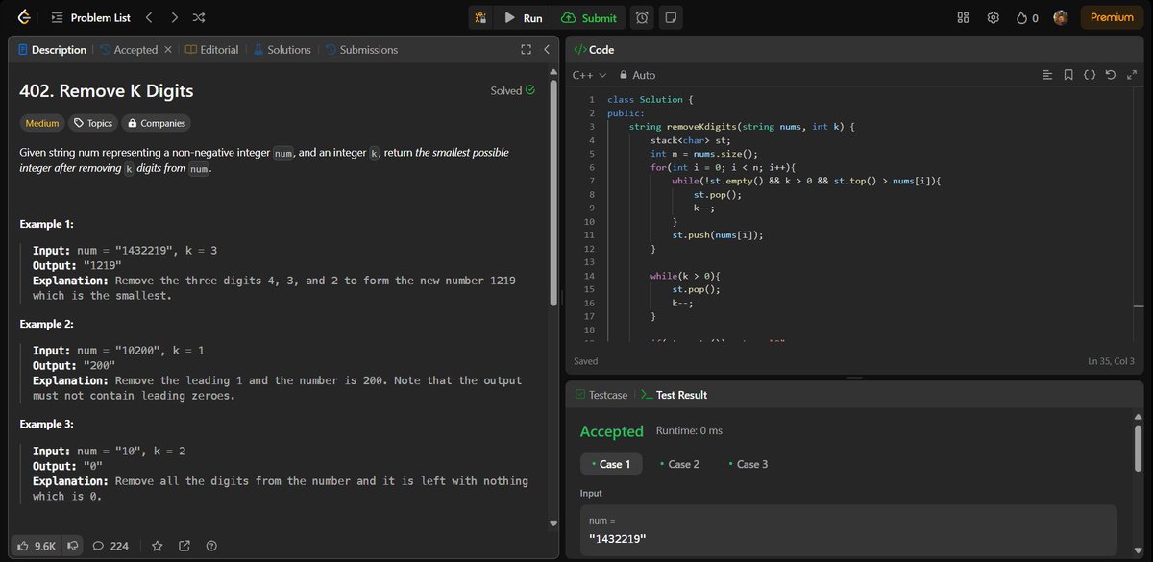The height and width of the screenshot is (562, 1153).
Task: Switch to the Testcase tab
Action: [x=601, y=395]
